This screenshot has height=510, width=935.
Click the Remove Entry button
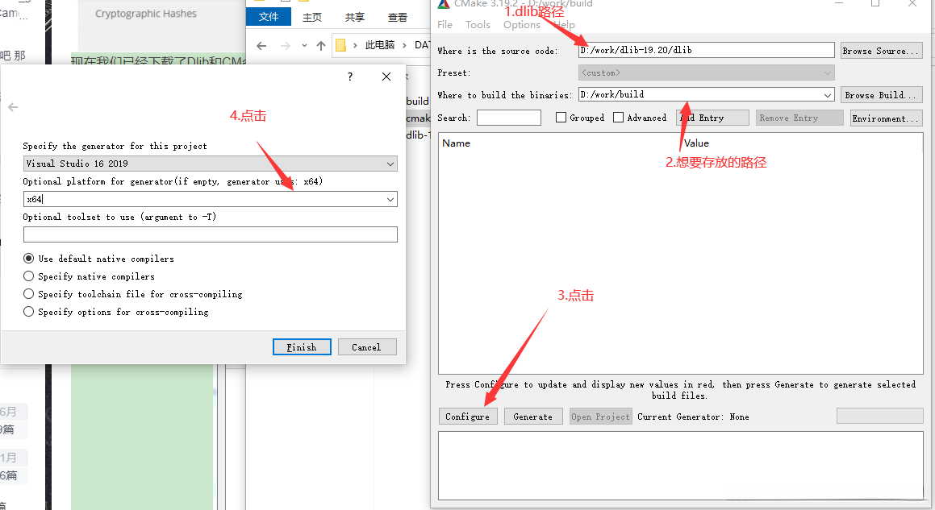(799, 118)
